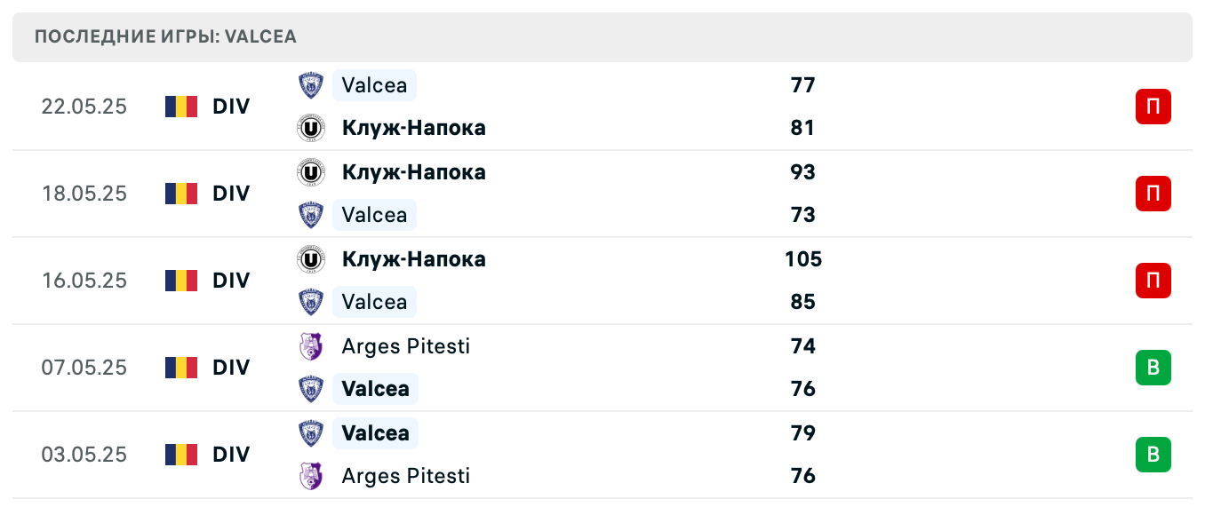Click red loss badge for 22.05.25 game
1205x515 pixels.
point(1153,107)
